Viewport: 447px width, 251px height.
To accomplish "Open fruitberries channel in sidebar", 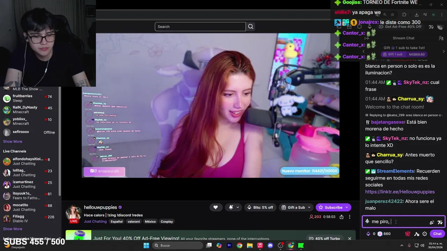I will [30, 98].
